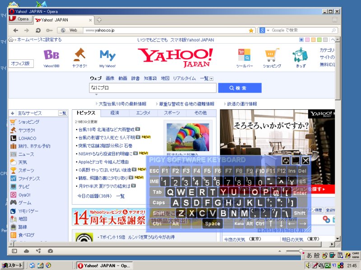The width and height of the screenshot is (361, 270).
Task: Open ファイナンス service in sidebar
Action: tap(29, 178)
